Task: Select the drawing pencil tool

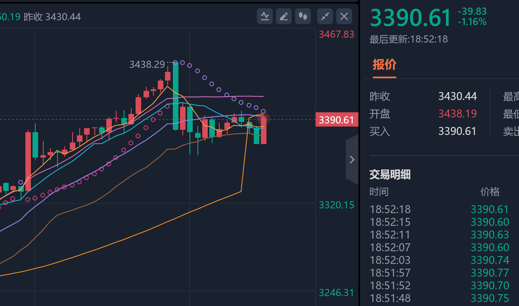Action: pos(284,16)
